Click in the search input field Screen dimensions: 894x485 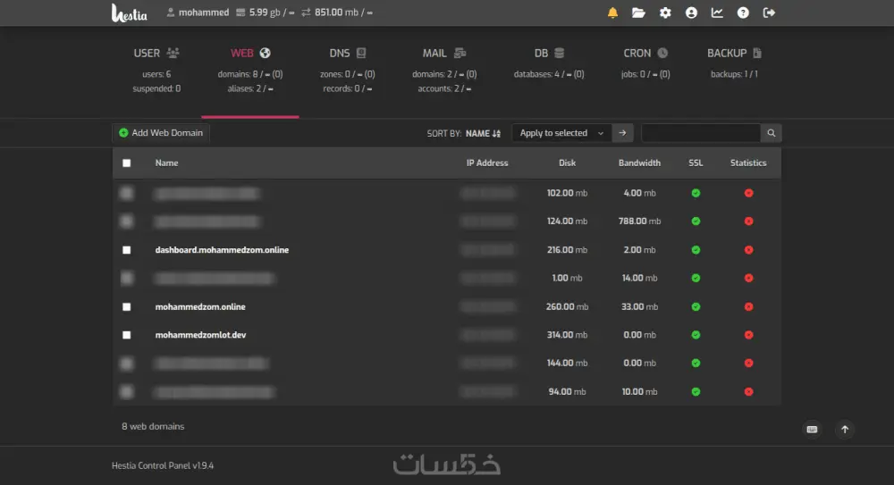(701, 133)
